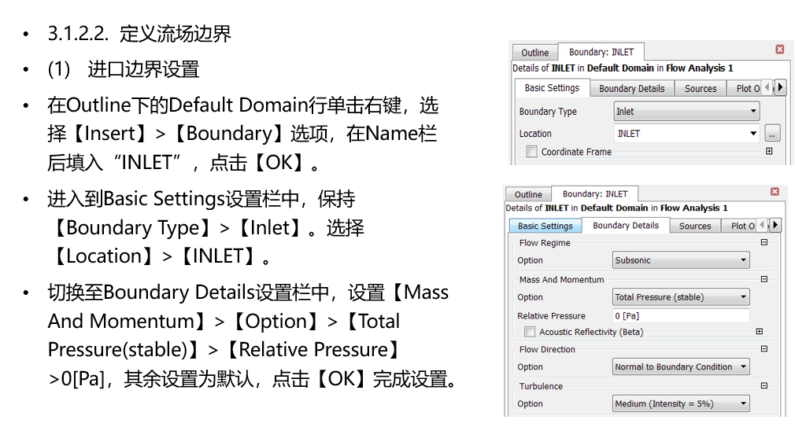Expand the Coordinate Frame section
Screen dimensions: 795x427
(x=769, y=151)
